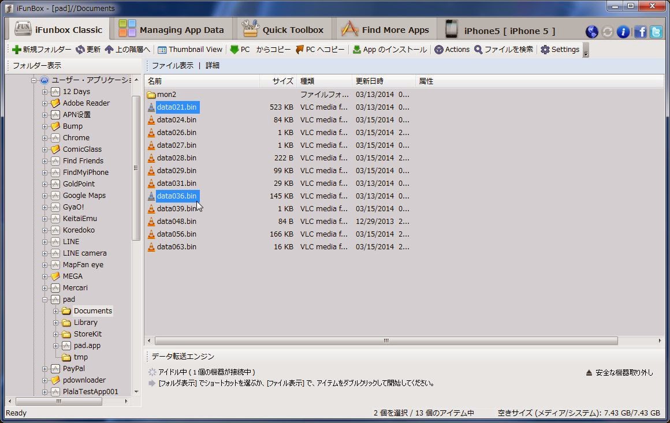Image resolution: width=670 pixels, height=423 pixels.
Task: Create new folder with 新規フォルダー
Action: coord(42,50)
